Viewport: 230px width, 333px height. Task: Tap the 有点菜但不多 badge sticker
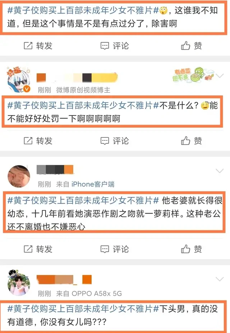coord(192,75)
